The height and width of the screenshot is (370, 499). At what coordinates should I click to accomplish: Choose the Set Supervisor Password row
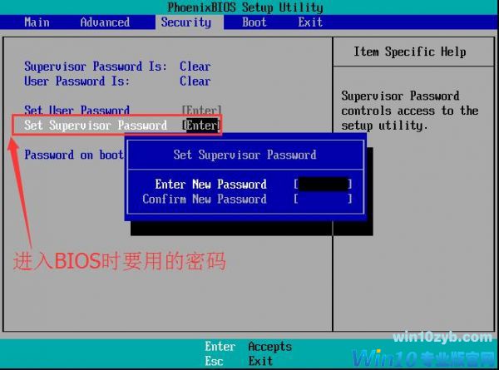(x=116, y=125)
